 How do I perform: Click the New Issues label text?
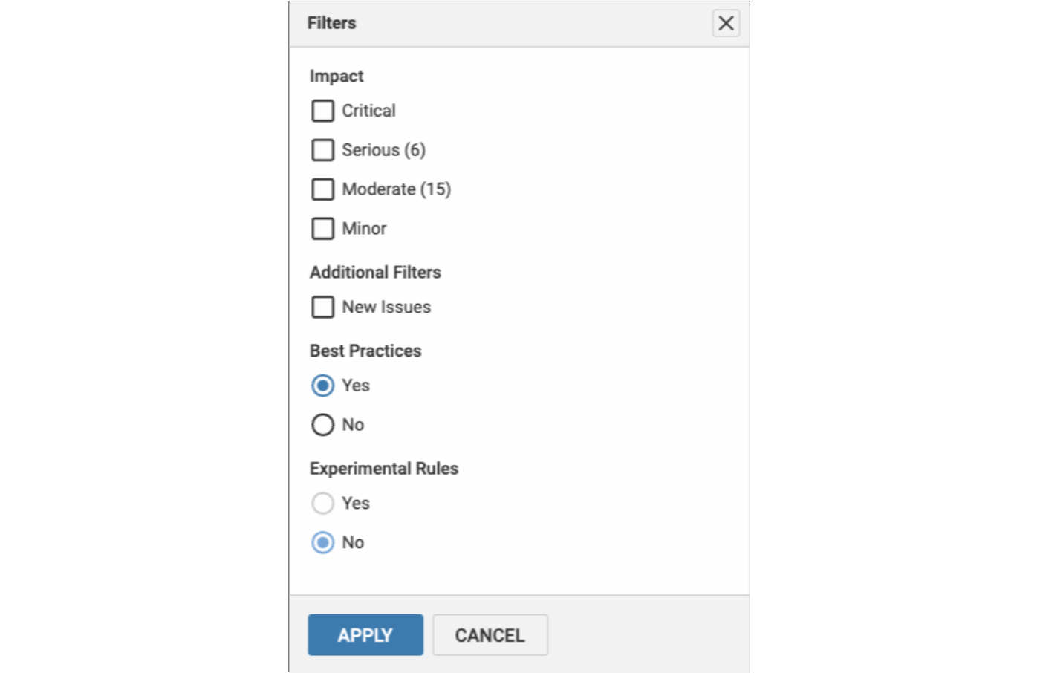[386, 307]
